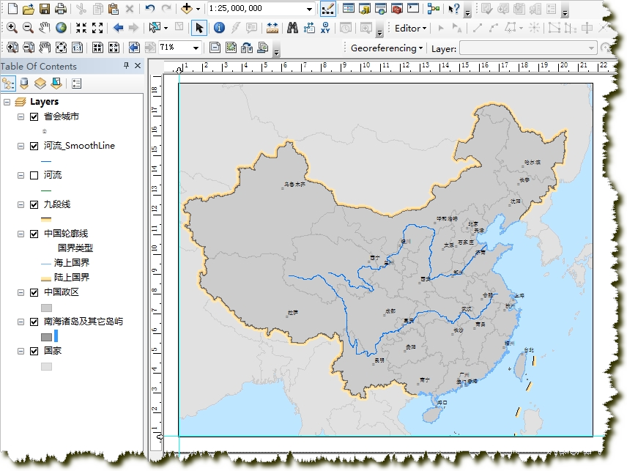This screenshot has height=471, width=627.
Task: Open the map scale dropdown
Action: pos(310,10)
